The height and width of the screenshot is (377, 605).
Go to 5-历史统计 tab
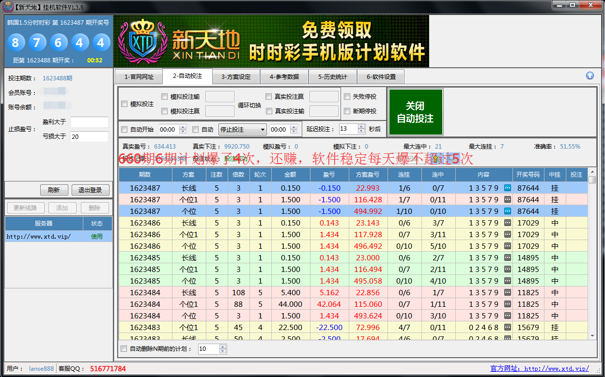333,76
